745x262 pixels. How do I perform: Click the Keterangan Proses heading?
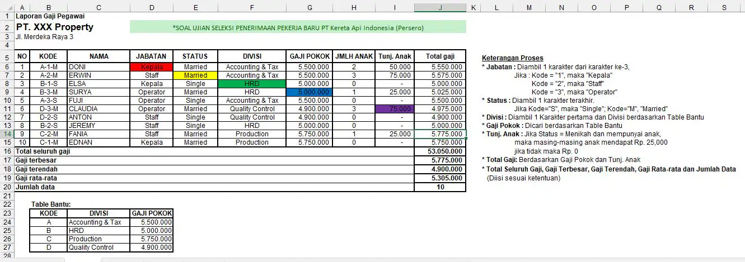click(x=512, y=58)
